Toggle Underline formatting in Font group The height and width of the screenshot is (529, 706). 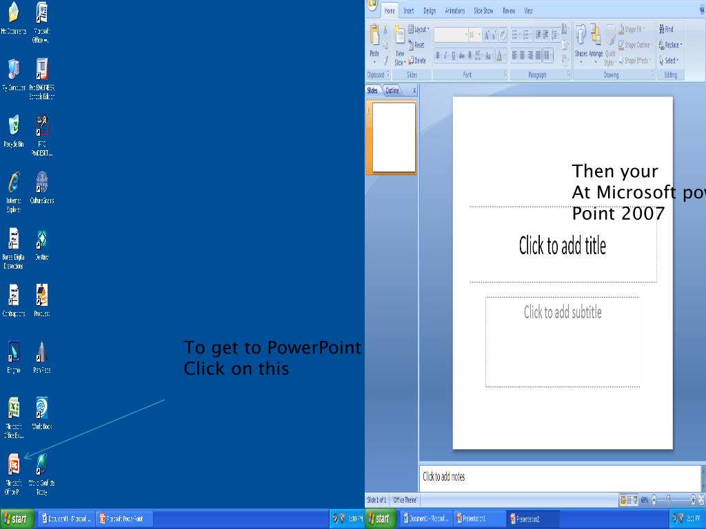click(x=453, y=56)
